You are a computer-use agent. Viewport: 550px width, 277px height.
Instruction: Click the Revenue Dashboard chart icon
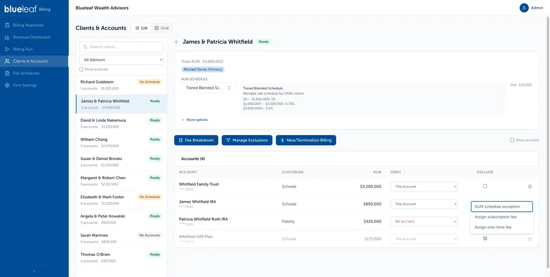tap(7, 37)
